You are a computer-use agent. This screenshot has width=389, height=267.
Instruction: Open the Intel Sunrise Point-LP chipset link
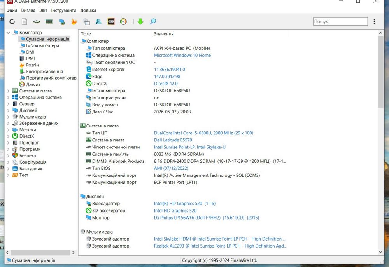(x=189, y=147)
